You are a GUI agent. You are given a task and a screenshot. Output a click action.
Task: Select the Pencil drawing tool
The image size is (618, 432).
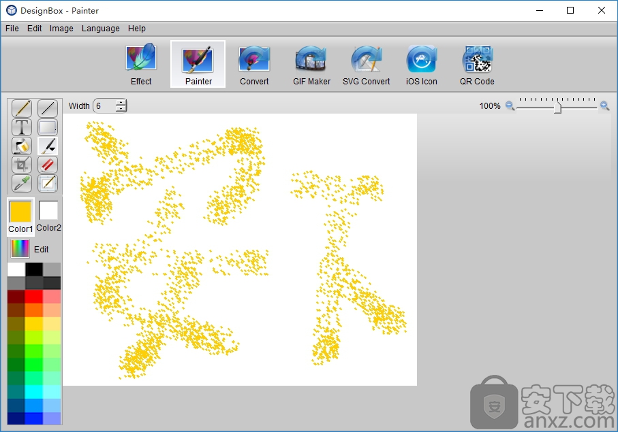pyautogui.click(x=22, y=108)
